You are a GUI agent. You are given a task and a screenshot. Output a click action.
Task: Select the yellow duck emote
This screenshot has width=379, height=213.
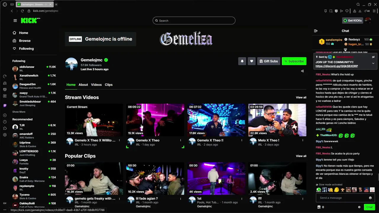pos(337,190)
